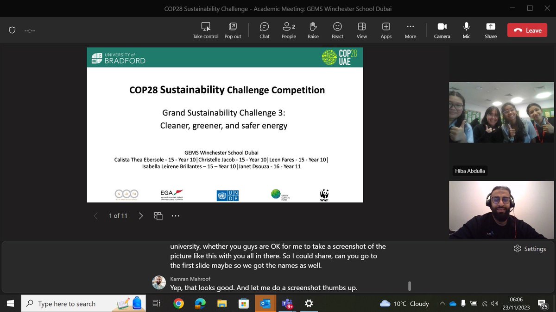Open Microsoft Store from the taskbar
Image resolution: width=556 pixels, height=312 pixels.
243,303
